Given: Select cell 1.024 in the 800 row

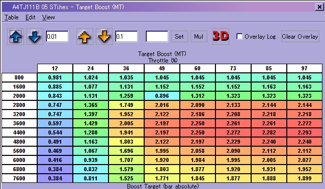Looking at the screenshot, I should (91, 77).
